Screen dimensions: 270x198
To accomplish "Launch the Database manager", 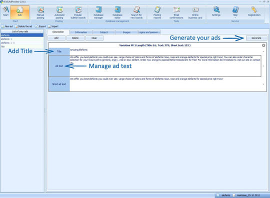I will coord(98,12).
